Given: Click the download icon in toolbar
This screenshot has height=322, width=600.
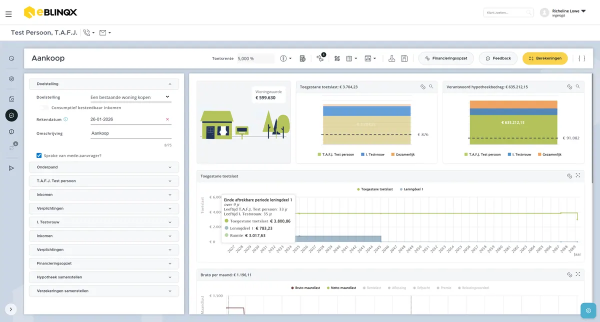Looking at the screenshot, I should 392,58.
